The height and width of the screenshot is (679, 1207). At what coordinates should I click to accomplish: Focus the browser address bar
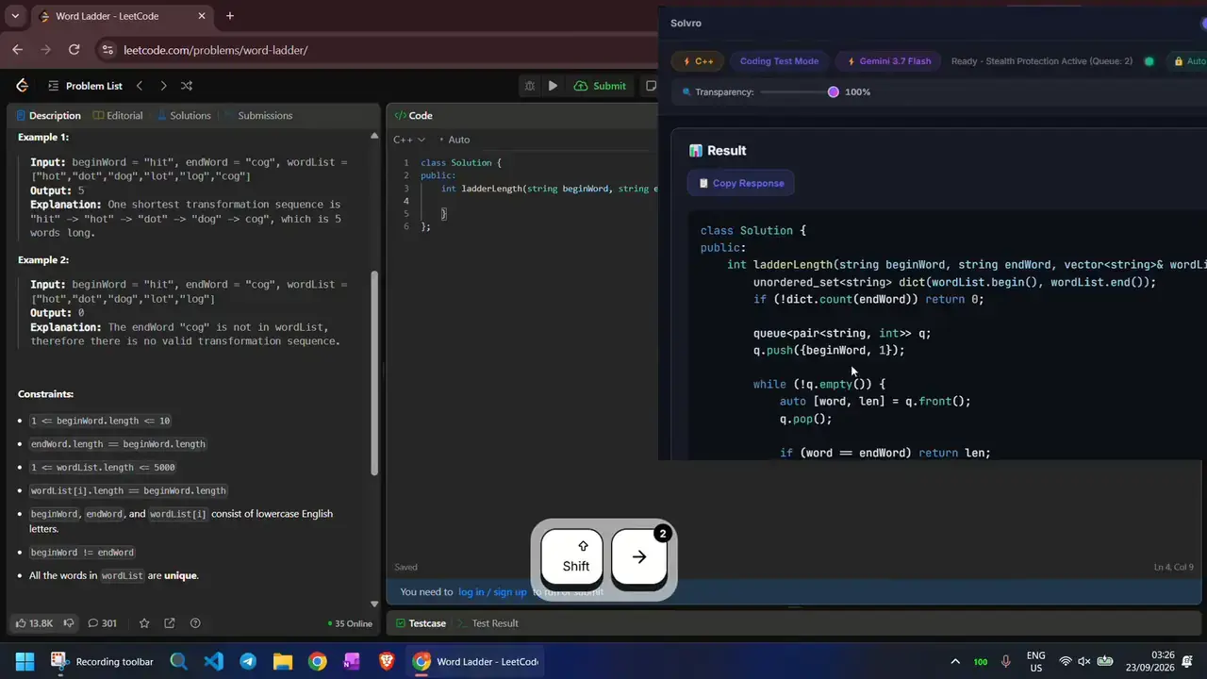click(x=377, y=50)
